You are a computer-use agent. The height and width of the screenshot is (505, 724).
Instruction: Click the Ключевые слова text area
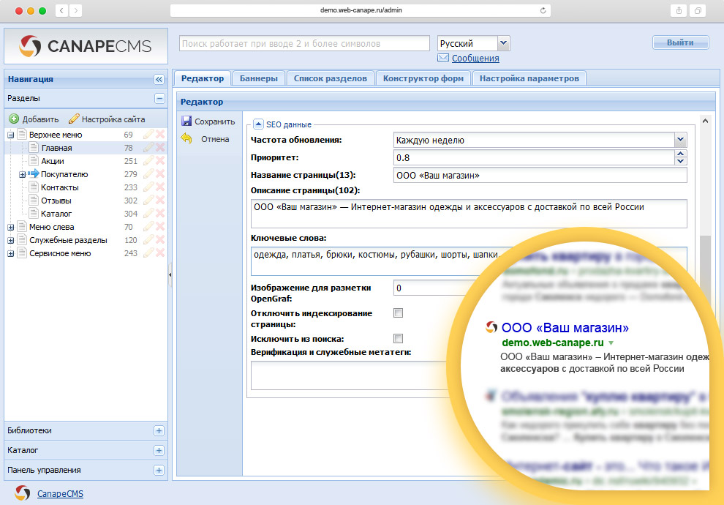(x=469, y=261)
